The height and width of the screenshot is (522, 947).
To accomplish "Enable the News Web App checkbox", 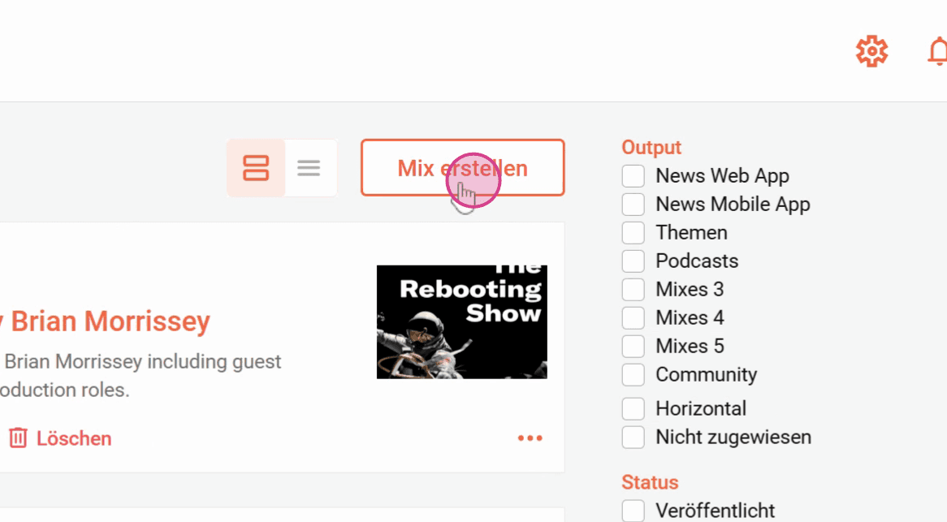I will 633,175.
